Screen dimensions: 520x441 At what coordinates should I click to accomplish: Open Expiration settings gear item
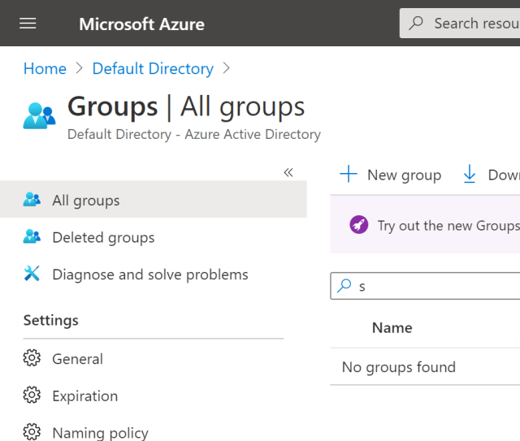tap(84, 396)
